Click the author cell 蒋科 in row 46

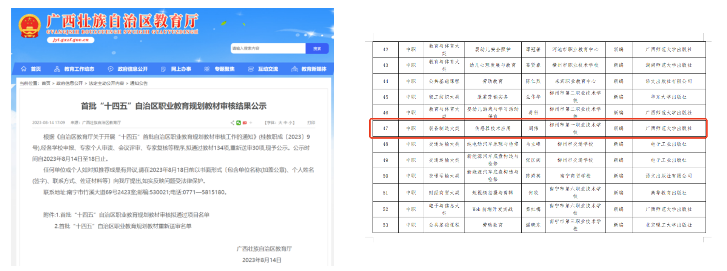click(533, 113)
